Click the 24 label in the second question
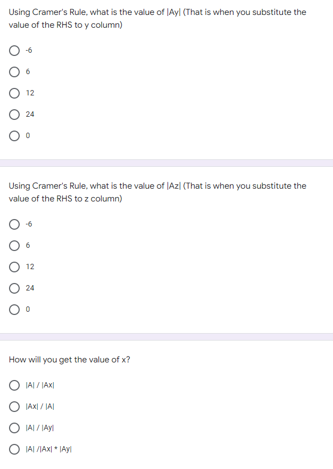333x469 pixels. coord(30,288)
